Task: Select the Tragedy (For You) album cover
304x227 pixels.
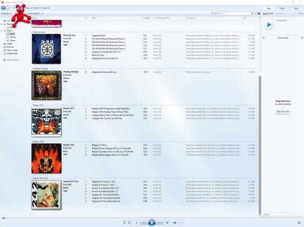Action: pos(46,195)
